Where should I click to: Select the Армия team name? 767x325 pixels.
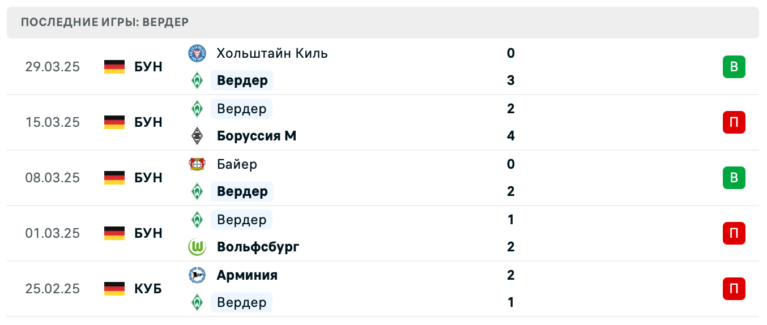point(247,275)
